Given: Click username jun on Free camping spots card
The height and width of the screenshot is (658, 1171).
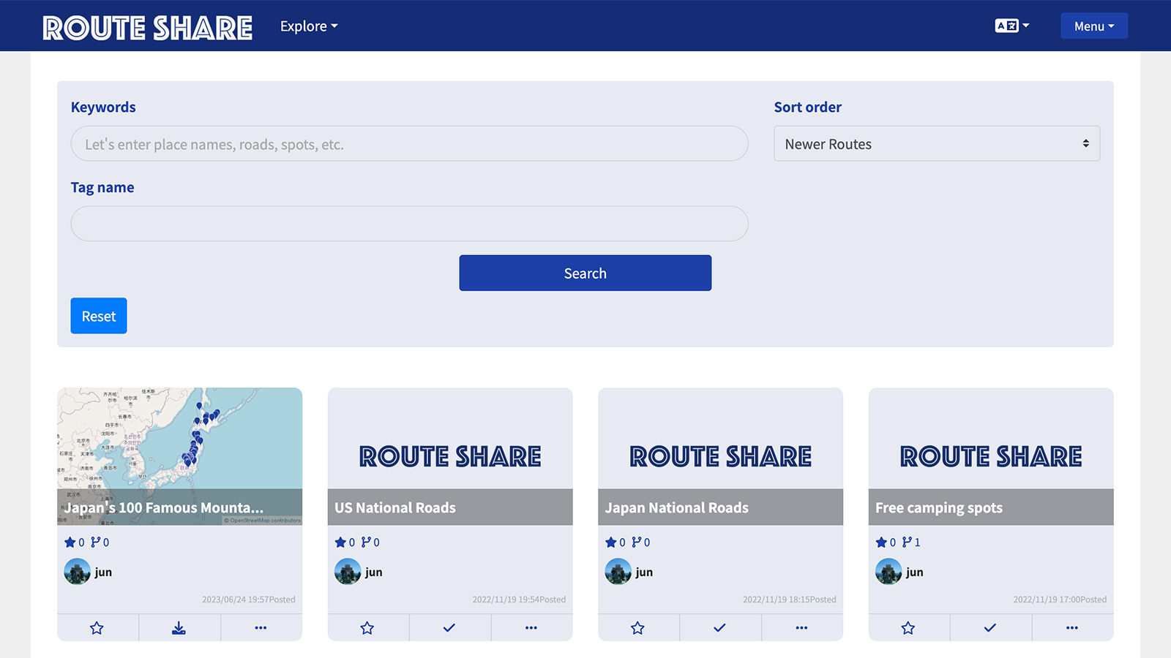Looking at the screenshot, I should coord(915,572).
